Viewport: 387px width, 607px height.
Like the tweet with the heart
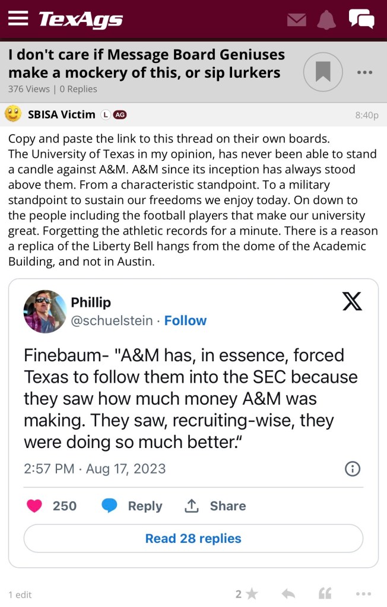point(36,506)
